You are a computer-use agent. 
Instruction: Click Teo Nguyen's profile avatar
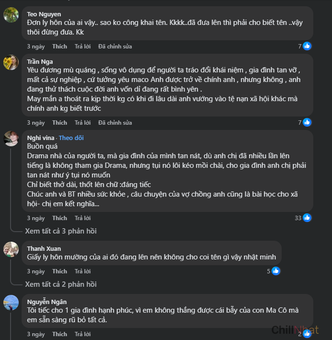point(11,15)
